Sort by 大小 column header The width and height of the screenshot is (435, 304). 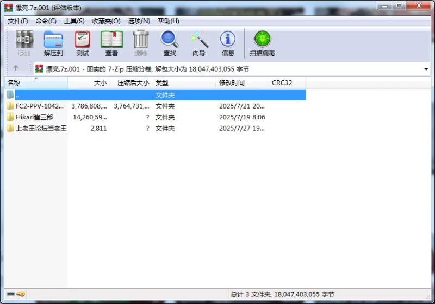[x=89, y=83]
